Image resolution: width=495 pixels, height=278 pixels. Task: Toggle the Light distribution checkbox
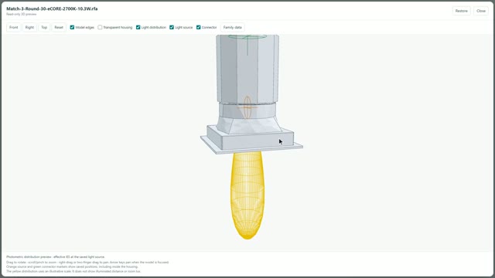coord(138,28)
